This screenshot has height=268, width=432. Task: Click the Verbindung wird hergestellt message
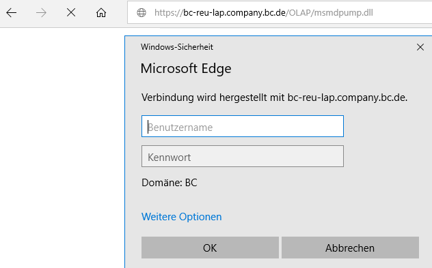point(274,98)
